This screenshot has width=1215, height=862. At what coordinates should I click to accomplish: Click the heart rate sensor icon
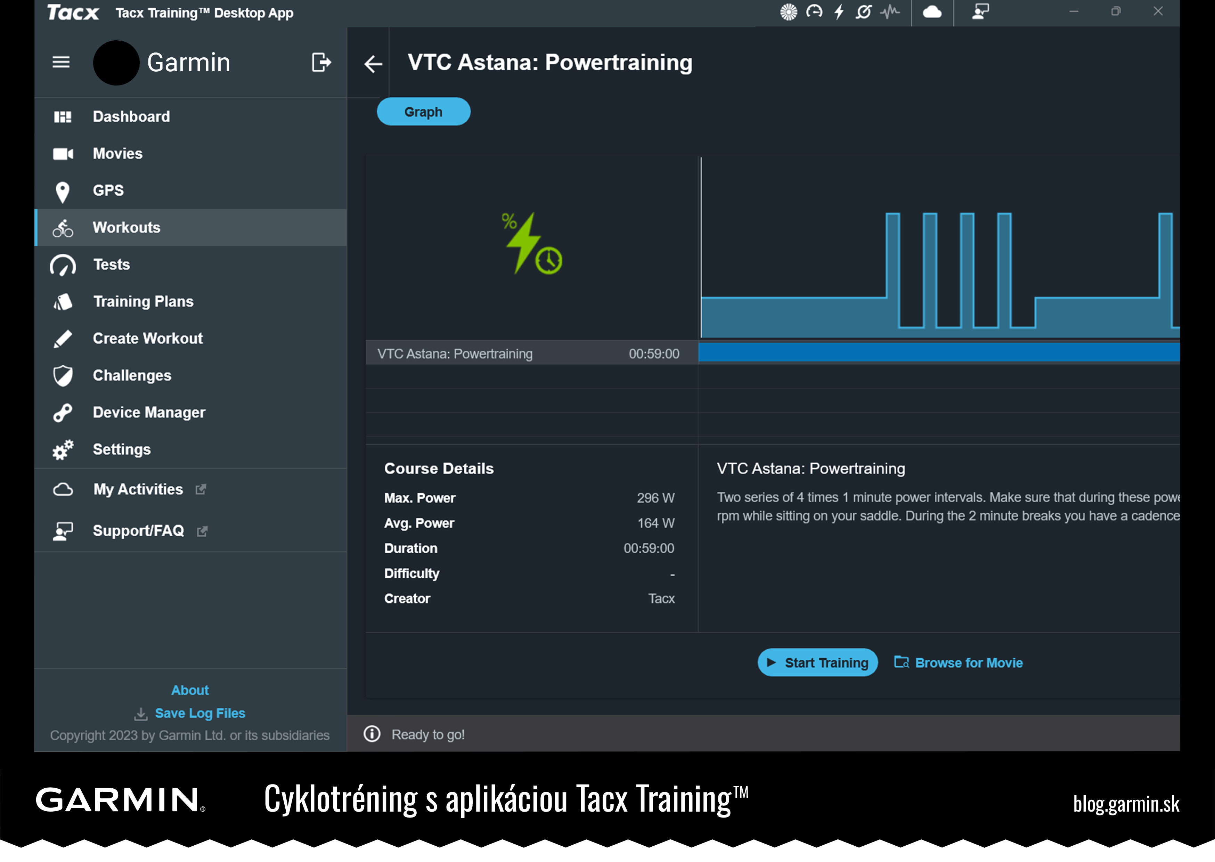coord(890,12)
